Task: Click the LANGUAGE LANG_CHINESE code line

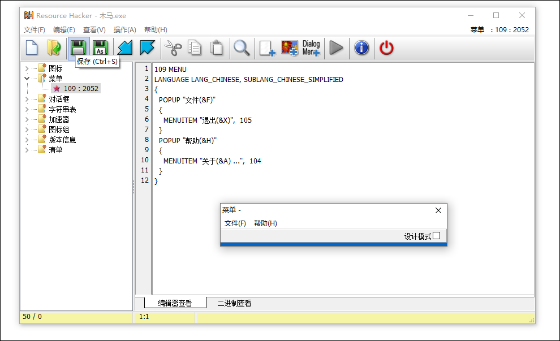Action: [x=248, y=79]
